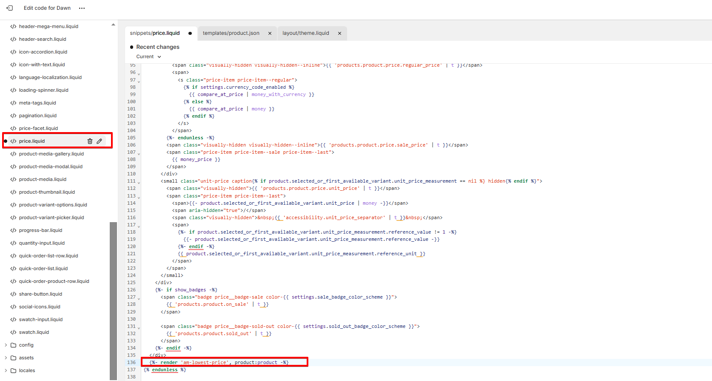
Task: Expand the locales folder
Action: pyautogui.click(x=6, y=370)
